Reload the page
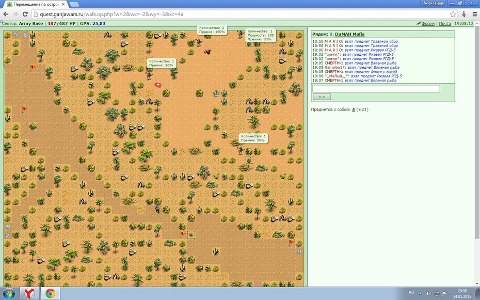 tap(25, 14)
